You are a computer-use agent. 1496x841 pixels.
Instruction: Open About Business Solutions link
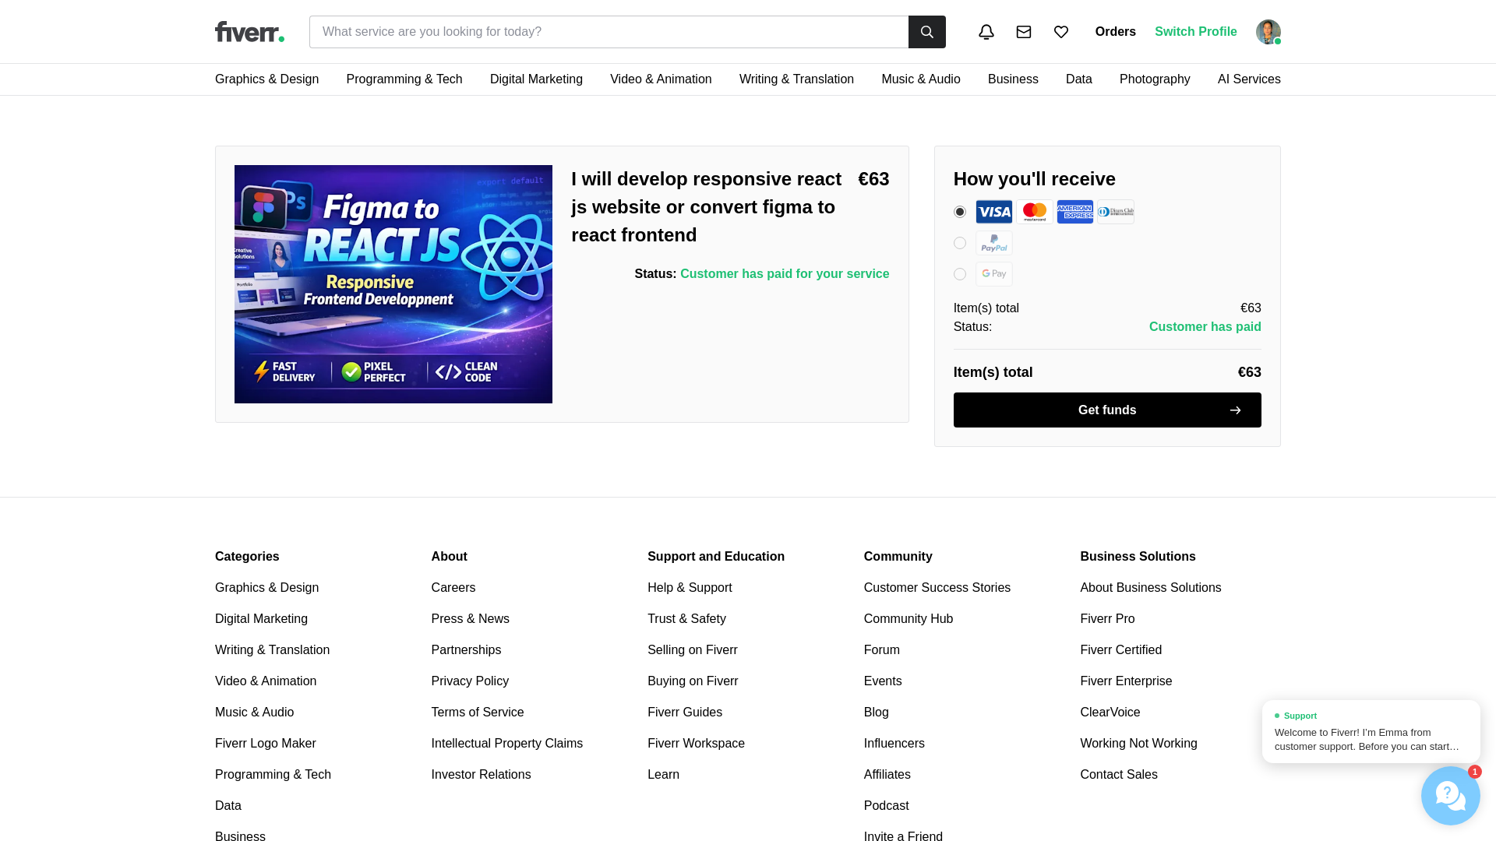1150,588
